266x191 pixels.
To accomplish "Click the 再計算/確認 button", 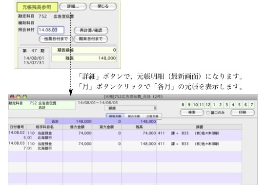I will (91, 31).
